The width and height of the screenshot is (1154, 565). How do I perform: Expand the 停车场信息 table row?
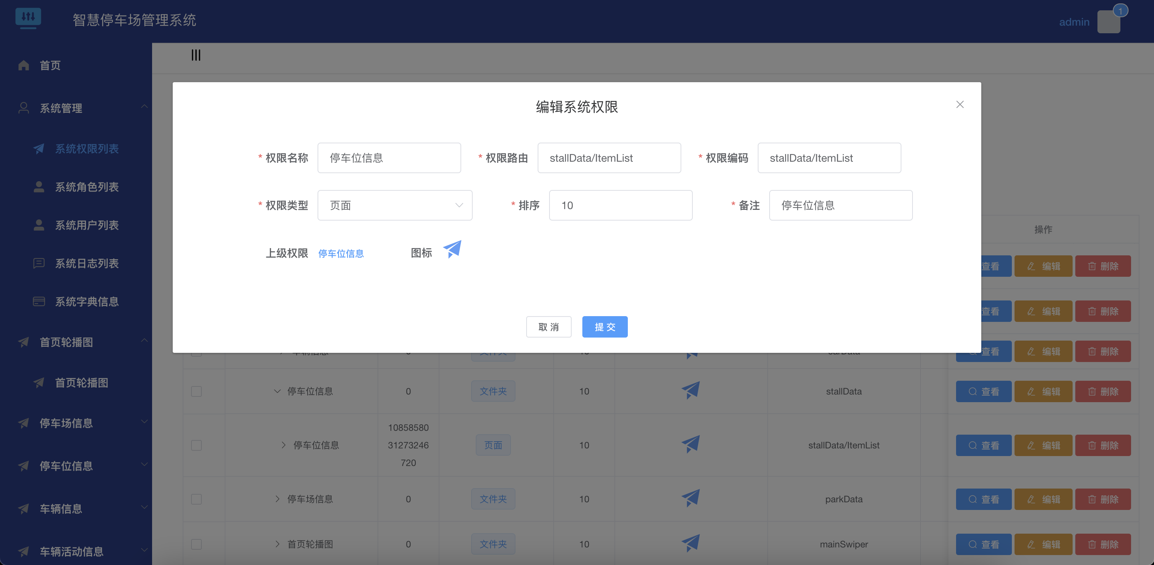(277, 499)
